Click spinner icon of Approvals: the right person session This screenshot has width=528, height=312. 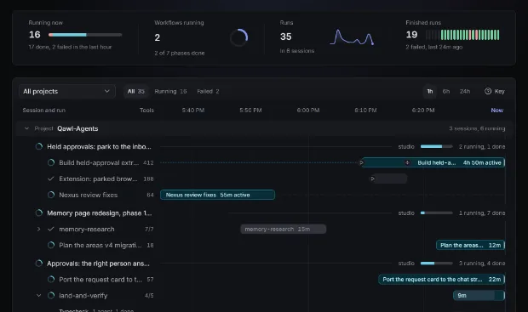[x=39, y=264]
